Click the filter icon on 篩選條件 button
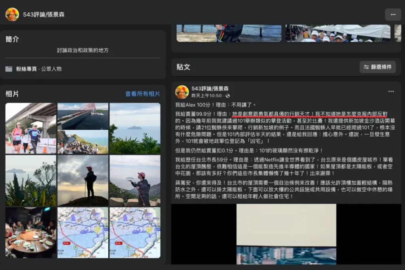 point(366,67)
